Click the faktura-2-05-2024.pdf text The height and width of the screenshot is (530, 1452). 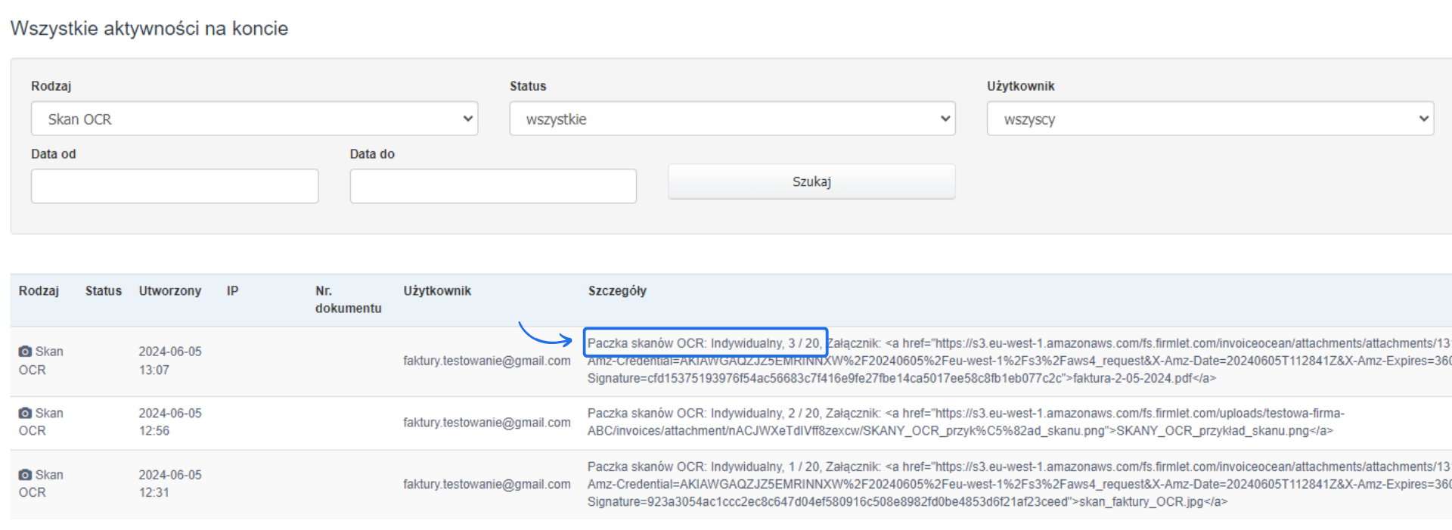[x=1132, y=378]
